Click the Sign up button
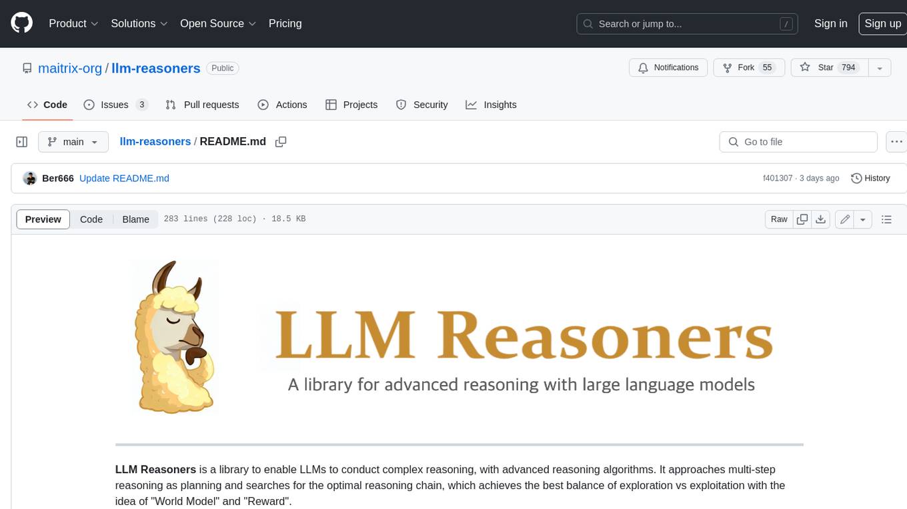The height and width of the screenshot is (509, 907). point(882,23)
